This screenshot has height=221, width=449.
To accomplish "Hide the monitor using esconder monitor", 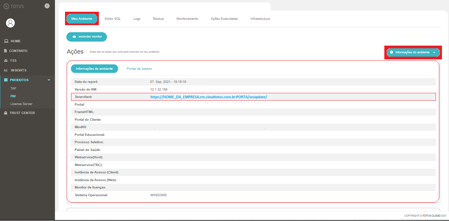I will [x=86, y=37].
